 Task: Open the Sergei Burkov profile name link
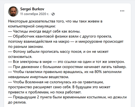pyautogui.click(x=32, y=9)
